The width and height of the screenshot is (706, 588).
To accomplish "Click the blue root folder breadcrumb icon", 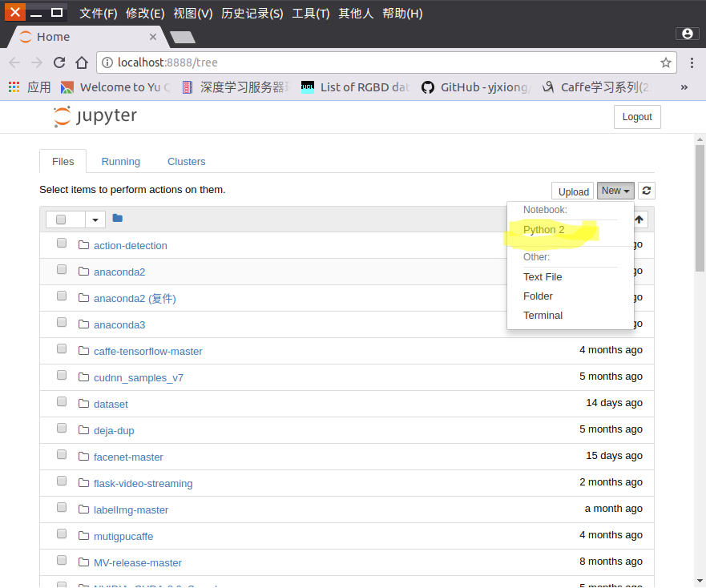I will (x=118, y=218).
